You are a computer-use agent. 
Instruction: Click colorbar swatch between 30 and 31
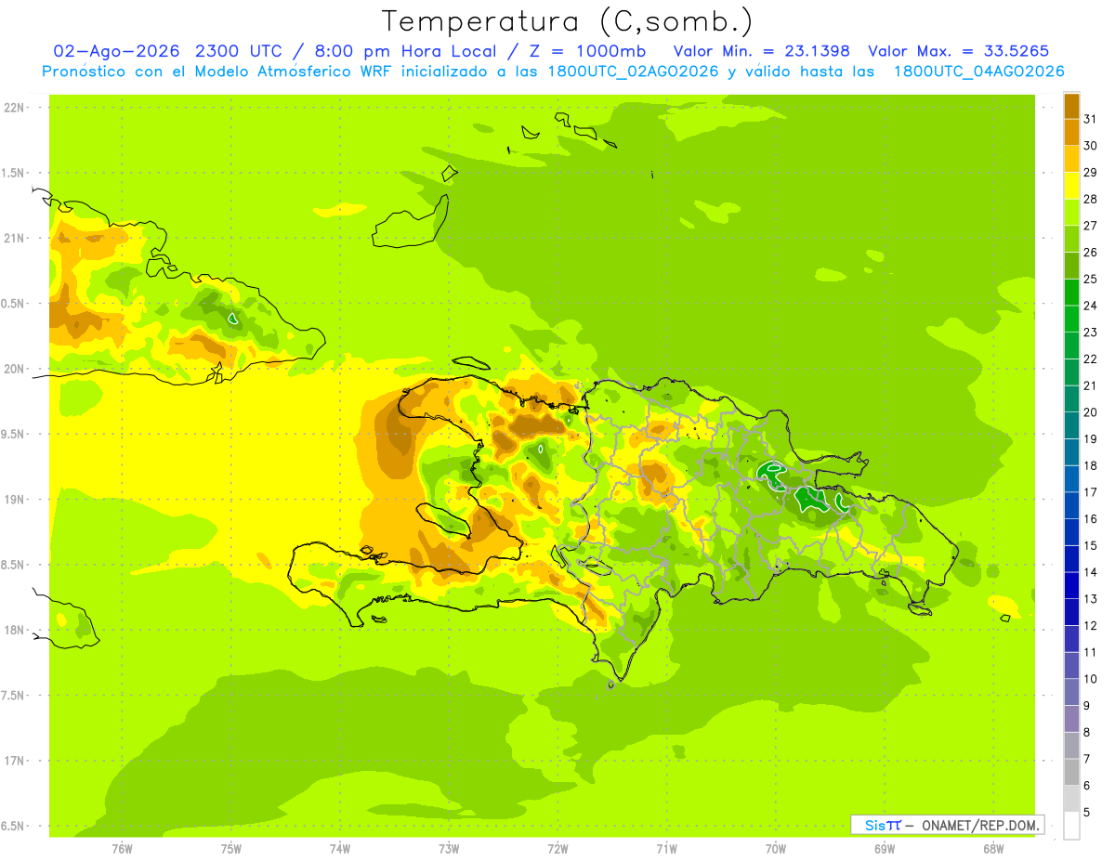1071,133
